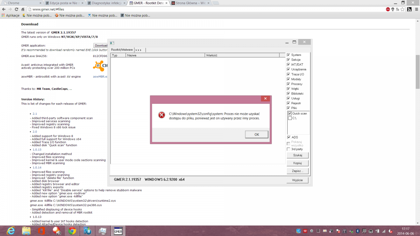Viewport: 420px width, 236px height.
Task: Expand hidden tabs with the >>> tab
Action: coord(140,50)
